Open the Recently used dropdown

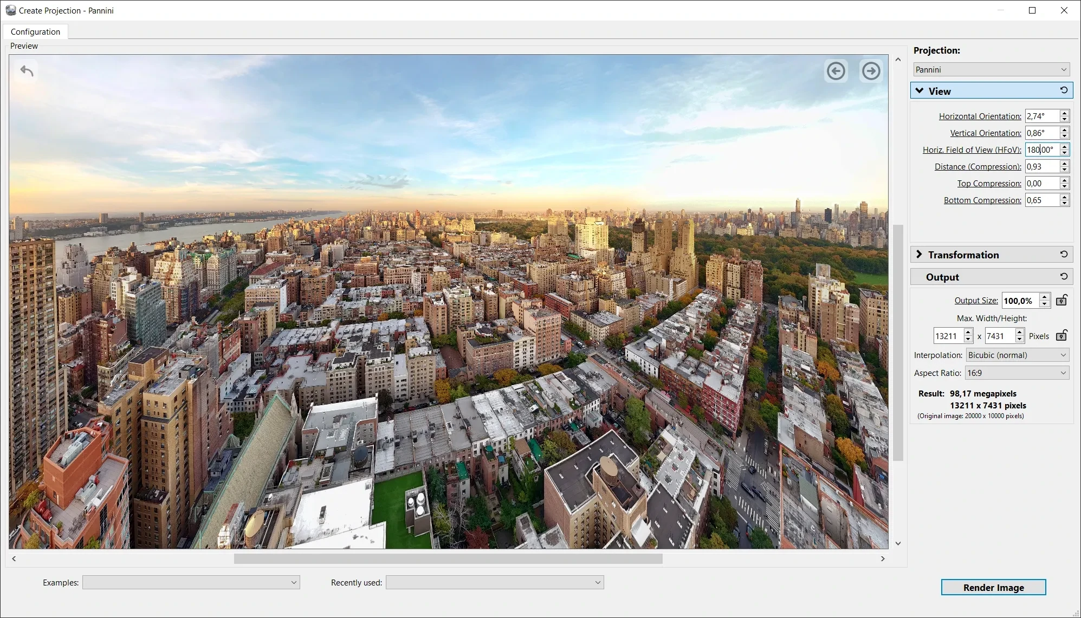click(x=495, y=582)
